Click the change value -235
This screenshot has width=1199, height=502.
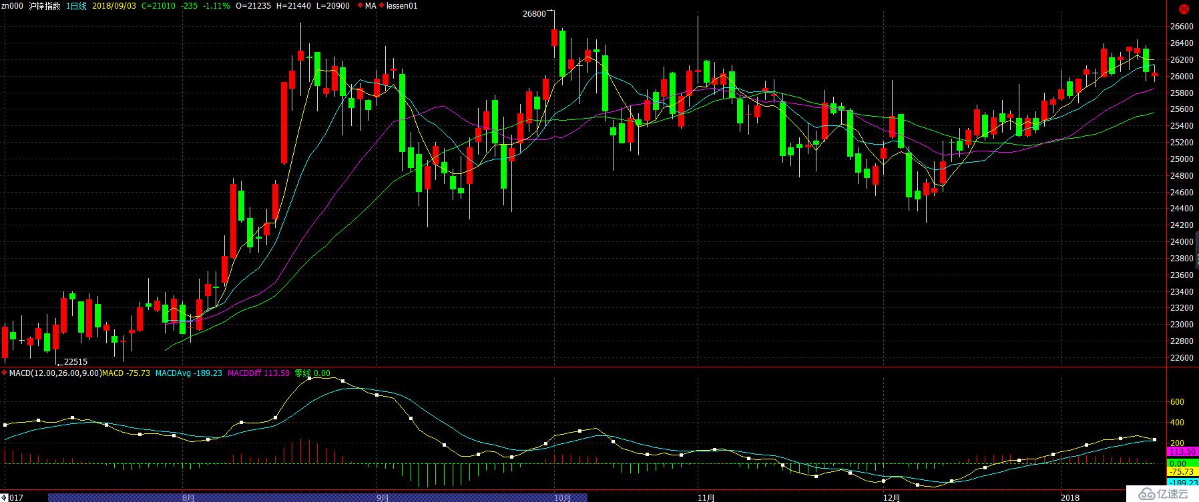[x=188, y=6]
